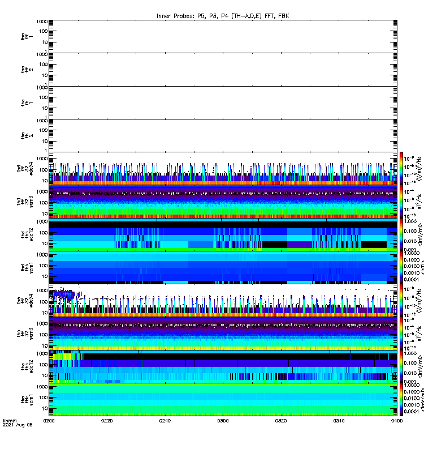Click the 'thd fbk edc12' axis label
Viewport: 424px width, 453px height.
pyautogui.click(x=27, y=234)
